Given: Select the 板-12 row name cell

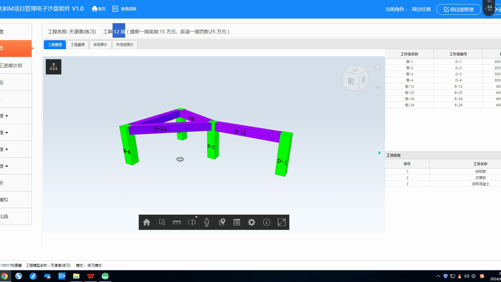Looking at the screenshot, I should [x=410, y=86].
